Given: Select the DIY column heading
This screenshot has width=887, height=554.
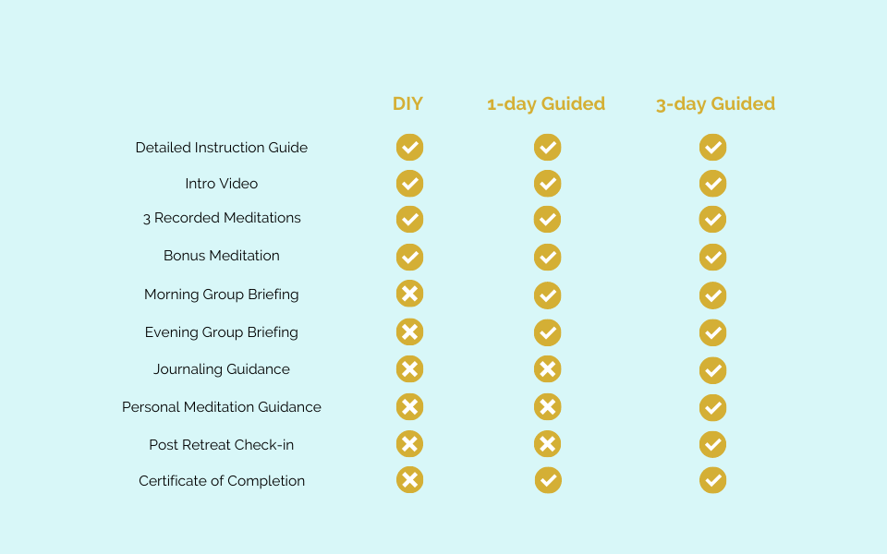Looking at the screenshot, I should (x=407, y=104).
